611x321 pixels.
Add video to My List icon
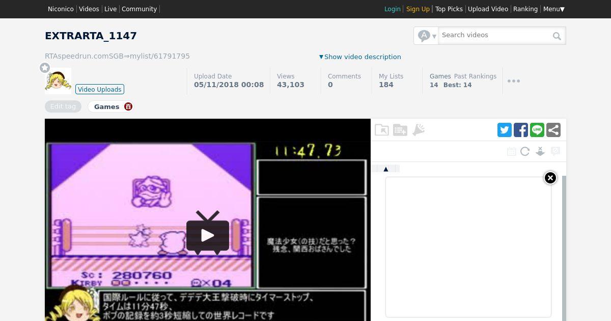point(400,130)
